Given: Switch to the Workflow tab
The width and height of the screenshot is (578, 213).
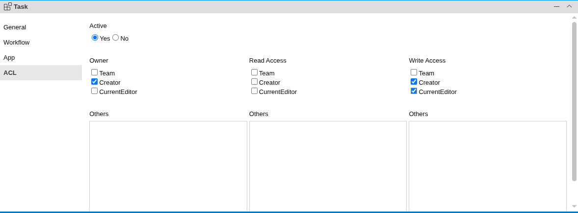Looking at the screenshot, I should coord(16,43).
